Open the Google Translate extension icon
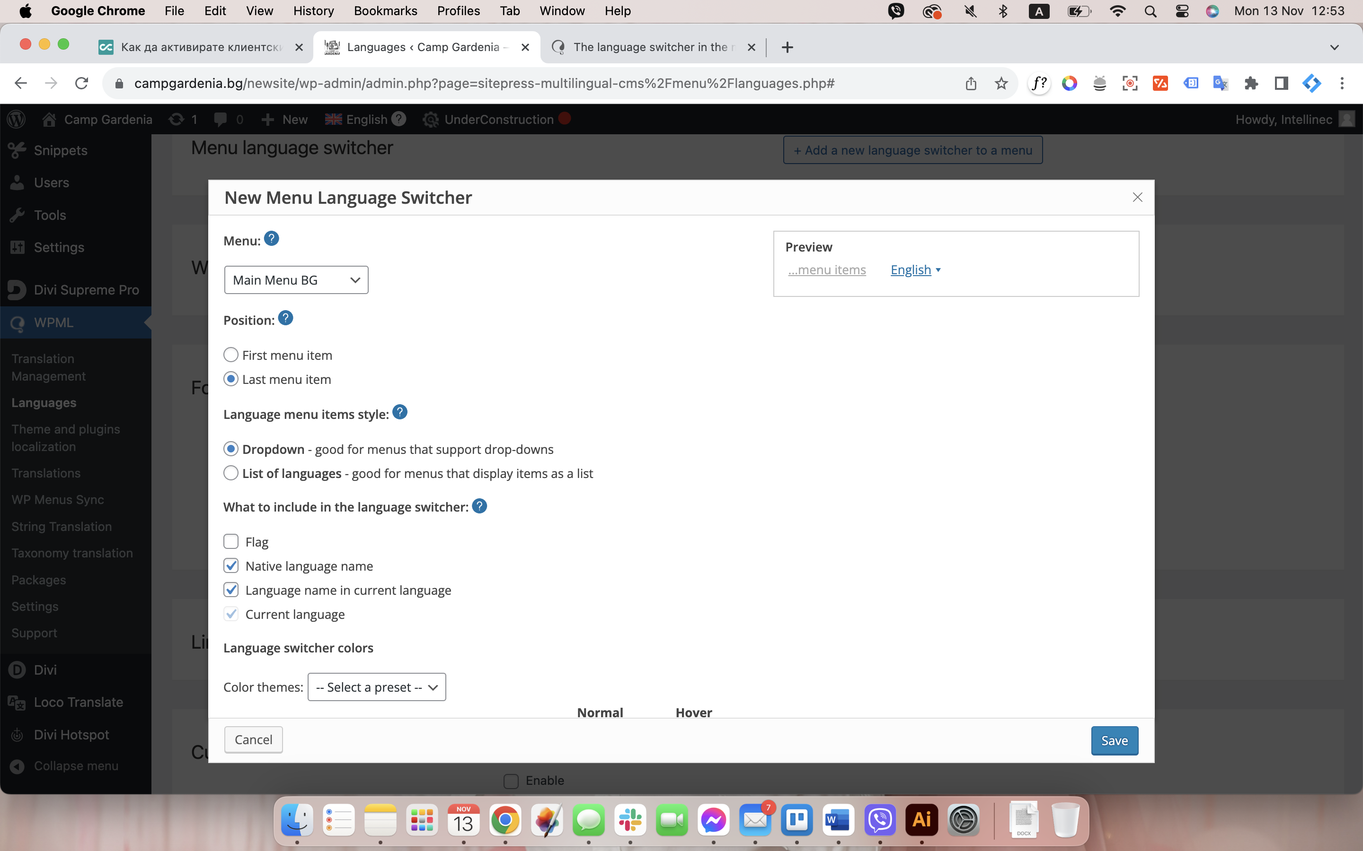Screen dimensions: 1363x851 1221,83
